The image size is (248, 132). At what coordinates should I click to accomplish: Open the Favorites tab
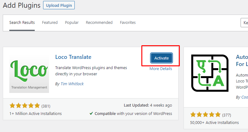128,23
